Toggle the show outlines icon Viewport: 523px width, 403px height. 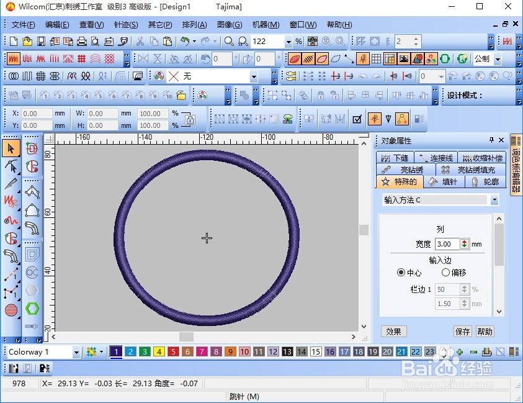tap(322, 59)
